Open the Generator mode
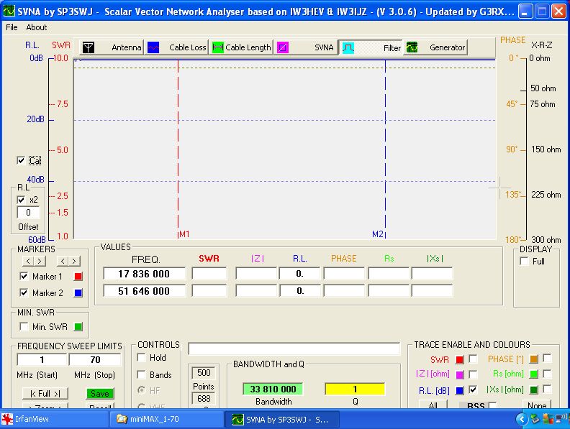Image resolution: width=570 pixels, height=429 pixels. pos(412,47)
